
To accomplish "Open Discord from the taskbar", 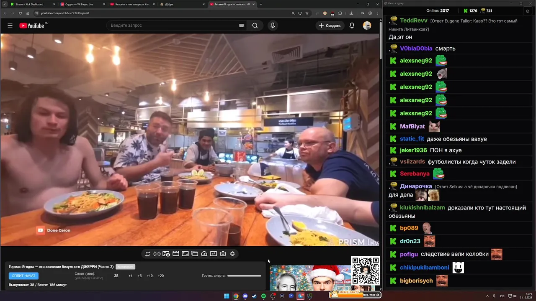I will click(x=245, y=296).
